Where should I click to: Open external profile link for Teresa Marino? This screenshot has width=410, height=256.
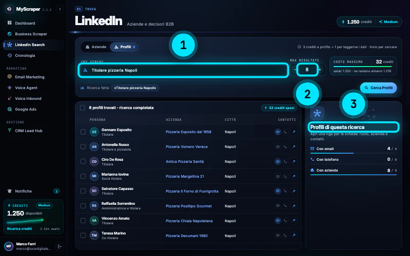click(x=294, y=236)
